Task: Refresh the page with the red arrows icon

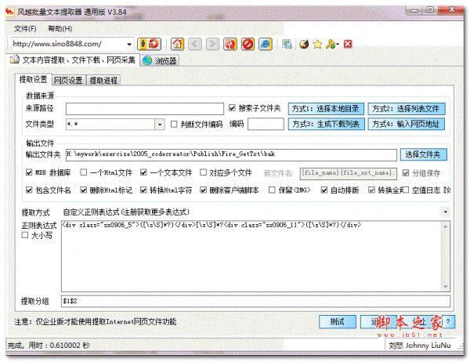Action: click(x=230, y=44)
